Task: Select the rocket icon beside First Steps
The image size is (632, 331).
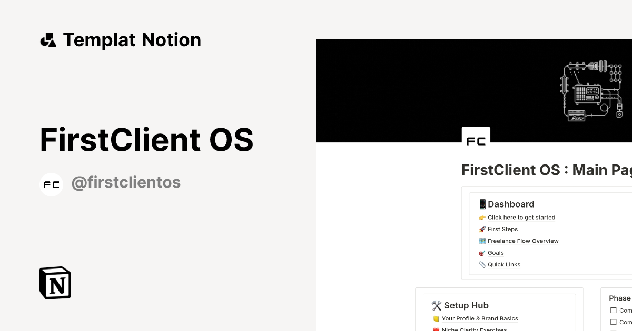Action: click(482, 229)
